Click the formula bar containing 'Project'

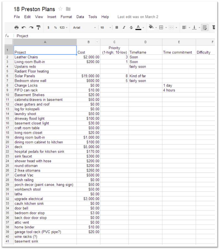[x=115, y=36]
